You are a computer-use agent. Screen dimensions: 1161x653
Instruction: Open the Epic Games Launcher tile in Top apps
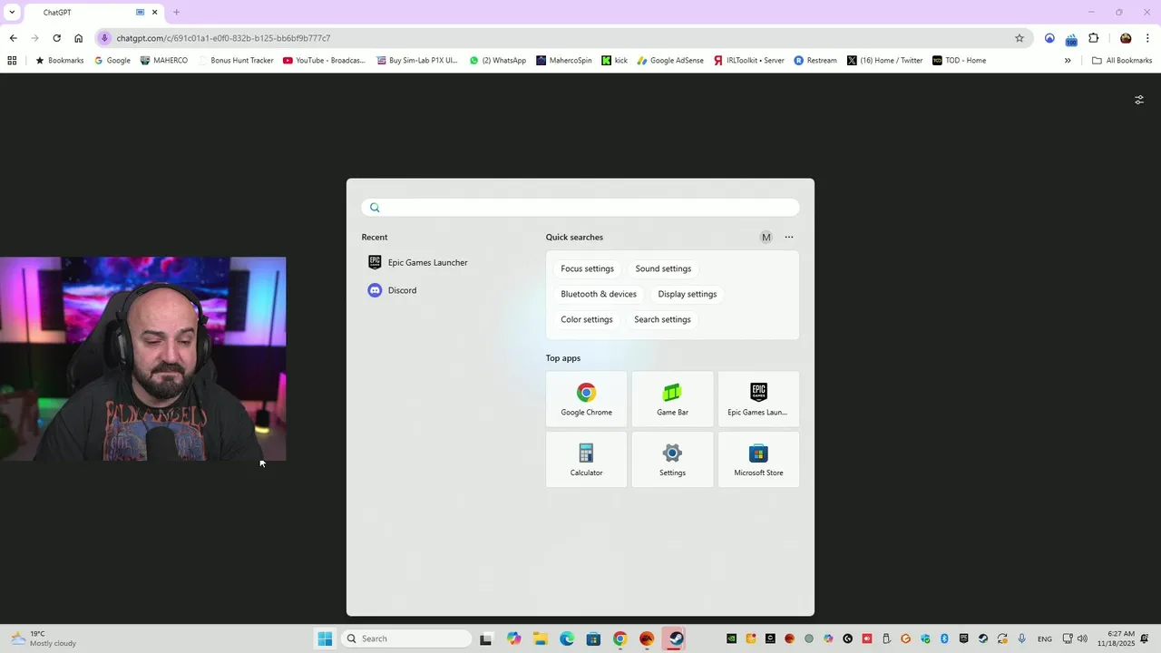tap(758, 400)
